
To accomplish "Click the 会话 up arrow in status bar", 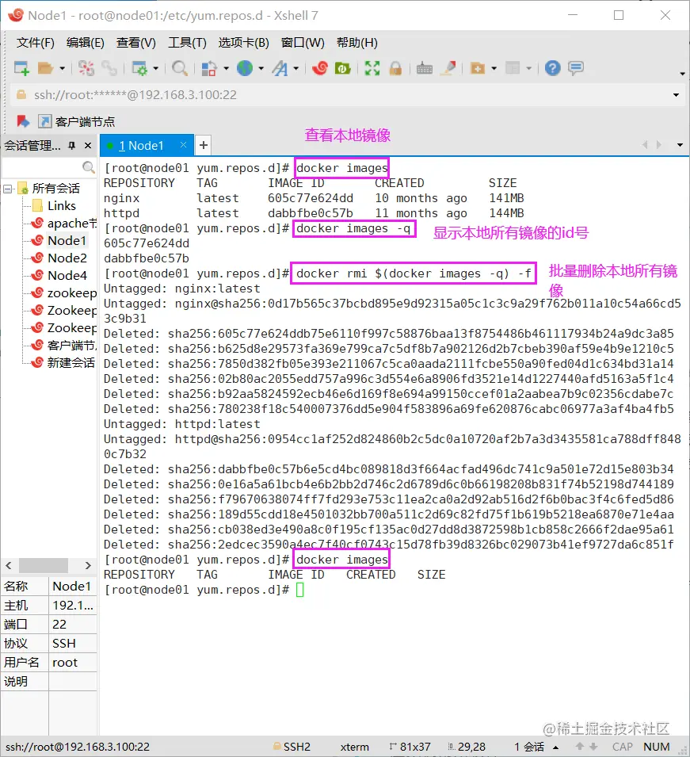I will [x=556, y=747].
